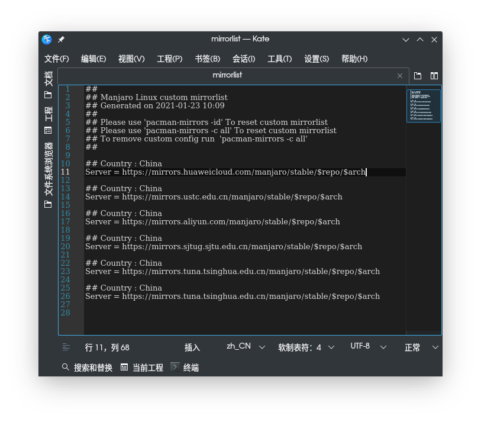
Task: Open the 工具(T) menu
Action: [279, 59]
